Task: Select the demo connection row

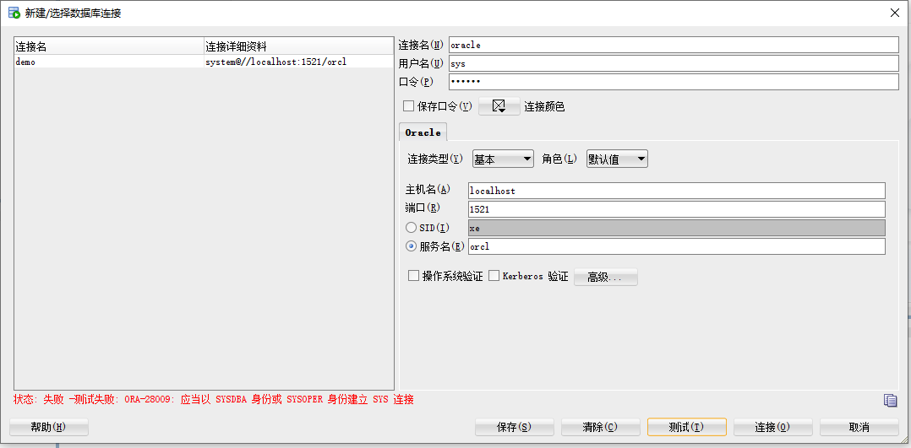Action: click(204, 62)
